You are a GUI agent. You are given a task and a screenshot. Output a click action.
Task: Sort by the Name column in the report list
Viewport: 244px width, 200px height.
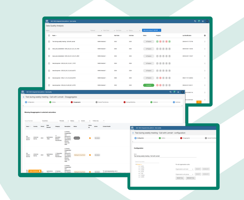pos(55,36)
